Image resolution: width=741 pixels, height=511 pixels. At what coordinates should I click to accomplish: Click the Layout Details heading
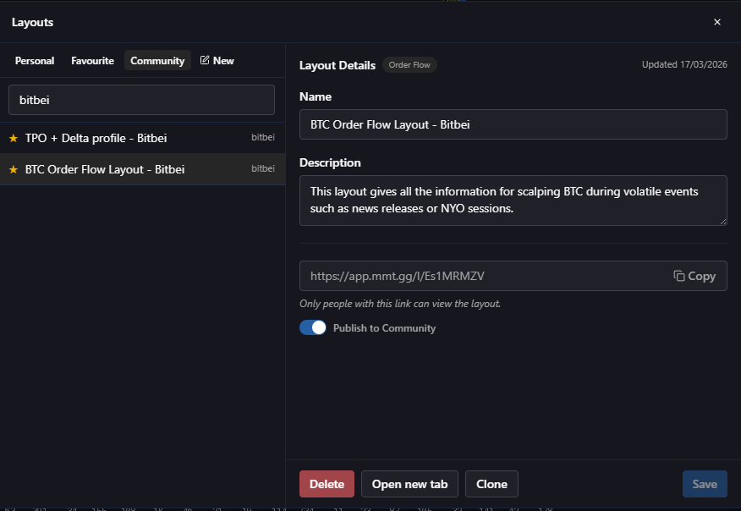(338, 65)
